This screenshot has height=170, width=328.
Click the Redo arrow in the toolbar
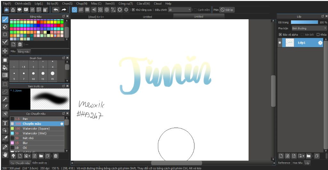(x=64, y=10)
